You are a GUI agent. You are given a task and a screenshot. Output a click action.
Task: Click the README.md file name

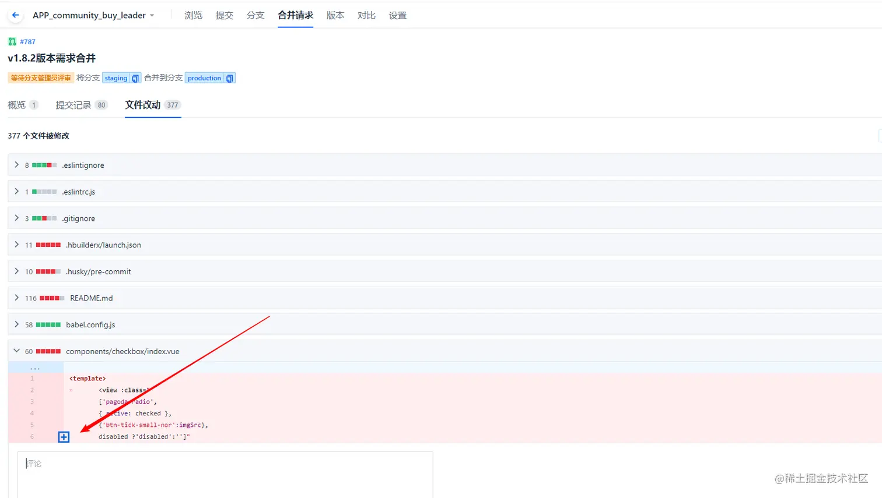(x=92, y=298)
